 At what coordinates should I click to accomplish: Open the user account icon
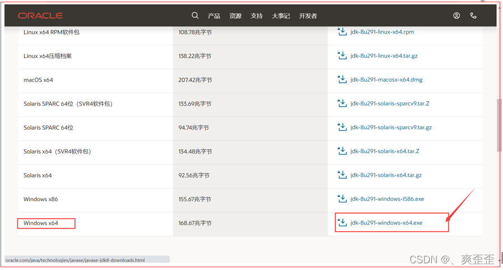point(457,16)
